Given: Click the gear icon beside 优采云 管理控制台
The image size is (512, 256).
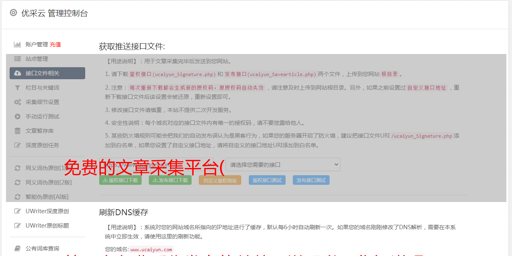Looking at the screenshot, I should point(13,13).
